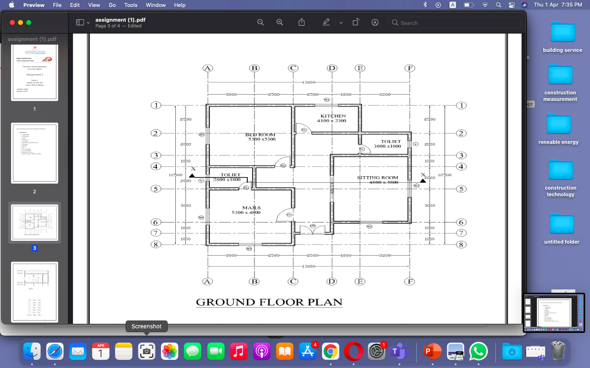This screenshot has height=368, width=590.
Task: Open the Control Center in menu bar
Action: 511,5
